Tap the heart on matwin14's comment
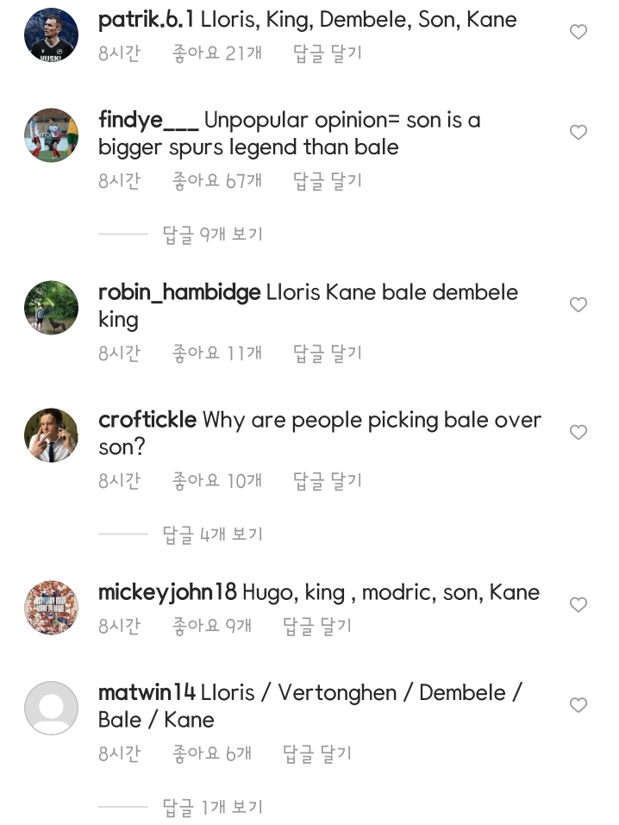 pos(578,705)
